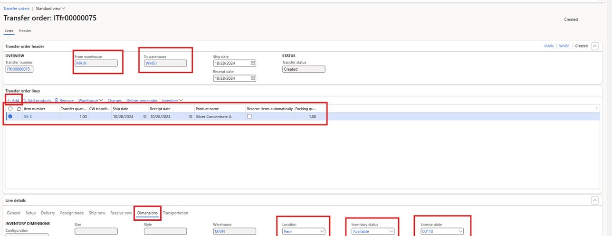
Task: Open the Transportation tab in Line details
Action: coord(175,213)
